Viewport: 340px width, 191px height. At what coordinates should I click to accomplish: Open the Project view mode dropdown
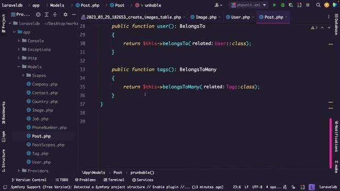21,14
